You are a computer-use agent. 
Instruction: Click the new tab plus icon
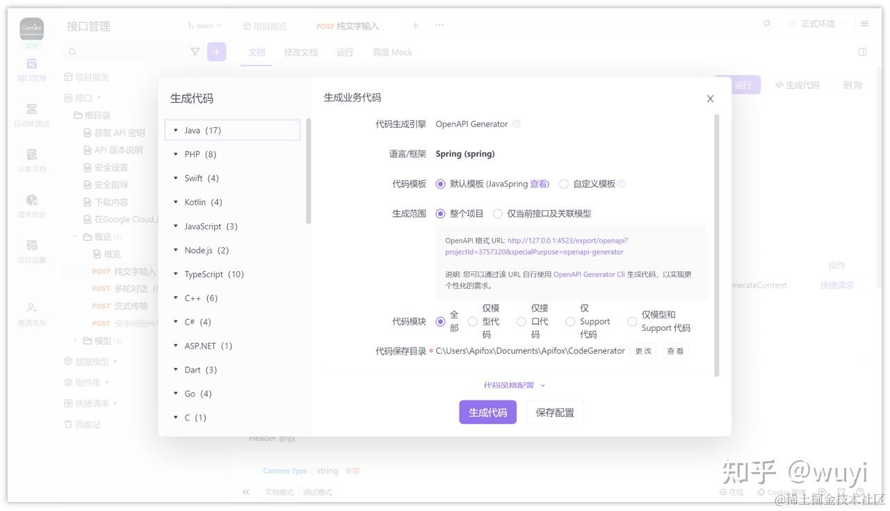coord(415,26)
